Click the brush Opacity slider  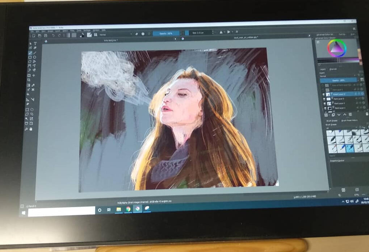click(x=166, y=33)
